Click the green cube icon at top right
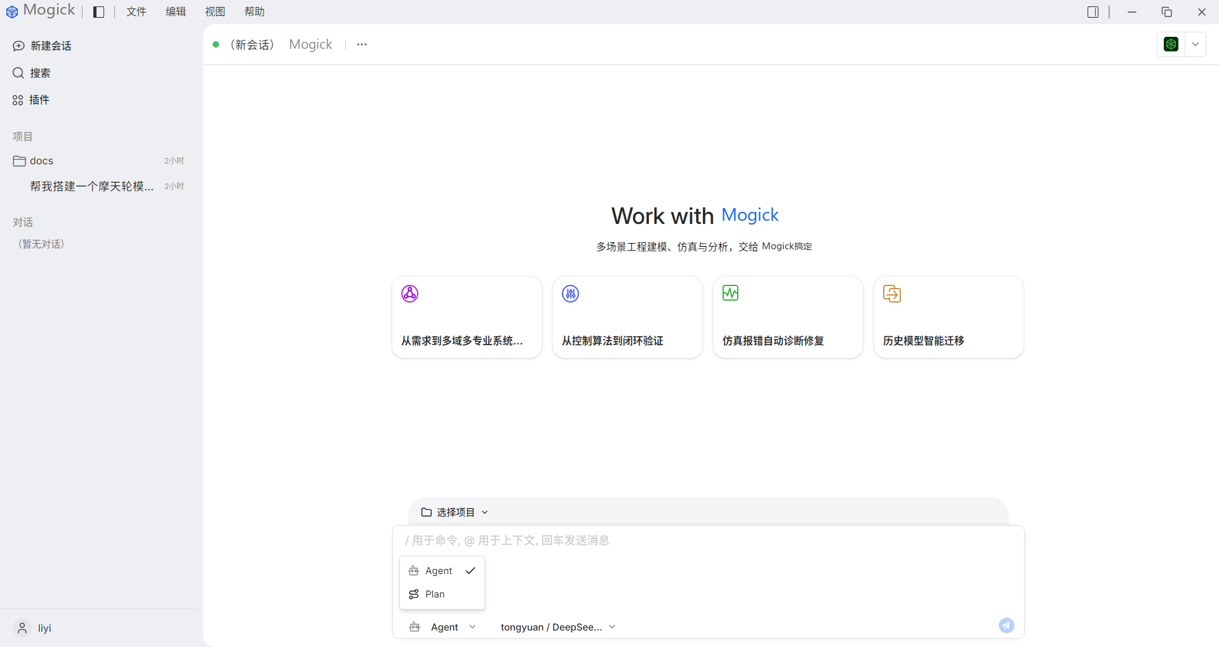Image resolution: width=1219 pixels, height=647 pixels. [1171, 44]
